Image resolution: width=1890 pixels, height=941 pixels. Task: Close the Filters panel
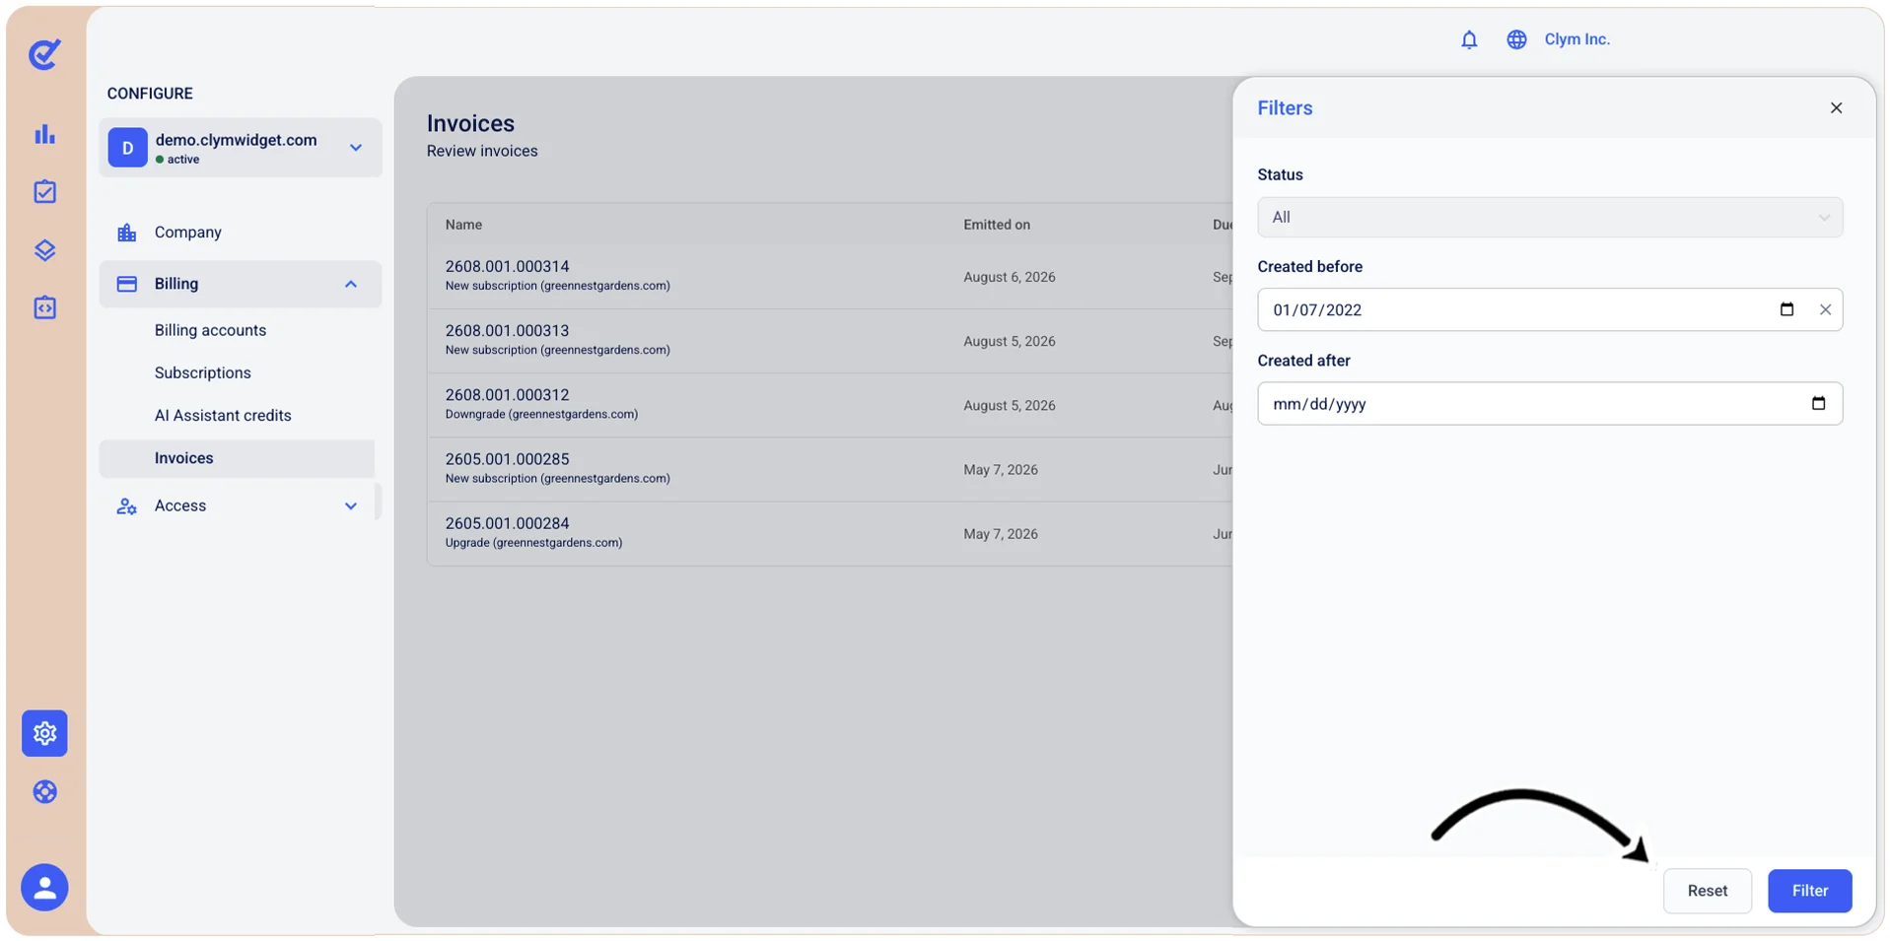pyautogui.click(x=1836, y=108)
